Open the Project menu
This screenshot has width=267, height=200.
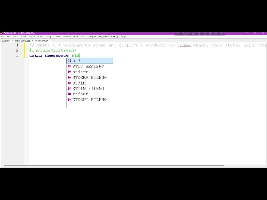(x=32, y=37)
